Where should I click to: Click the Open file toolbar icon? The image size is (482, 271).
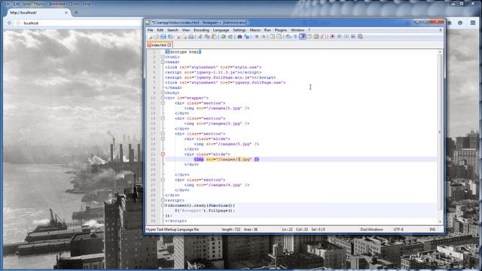click(x=157, y=37)
